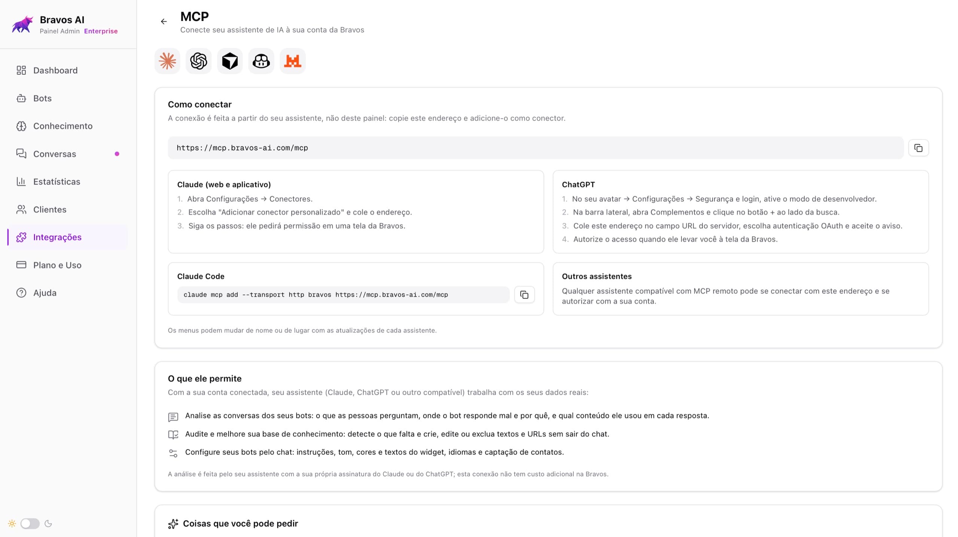
Task: Click the claude mcp add command box
Action: point(343,295)
